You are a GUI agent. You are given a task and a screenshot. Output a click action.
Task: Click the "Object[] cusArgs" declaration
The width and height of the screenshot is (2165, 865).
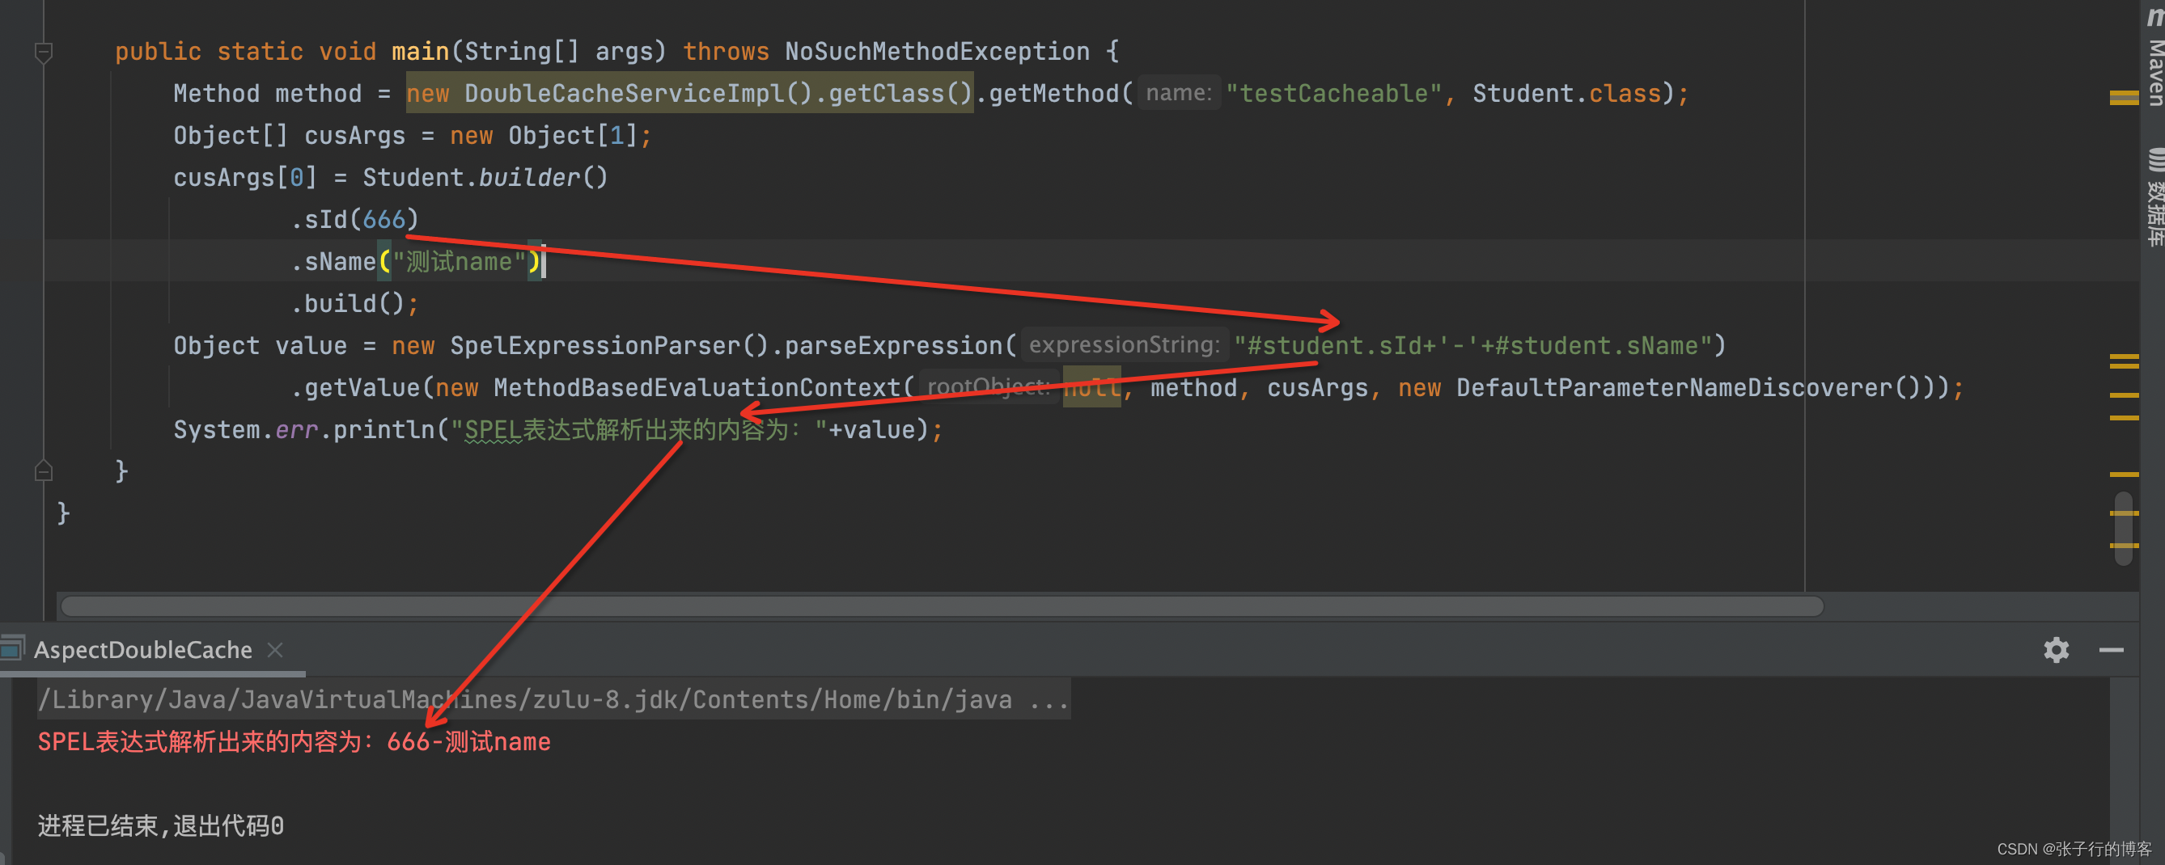(x=289, y=135)
